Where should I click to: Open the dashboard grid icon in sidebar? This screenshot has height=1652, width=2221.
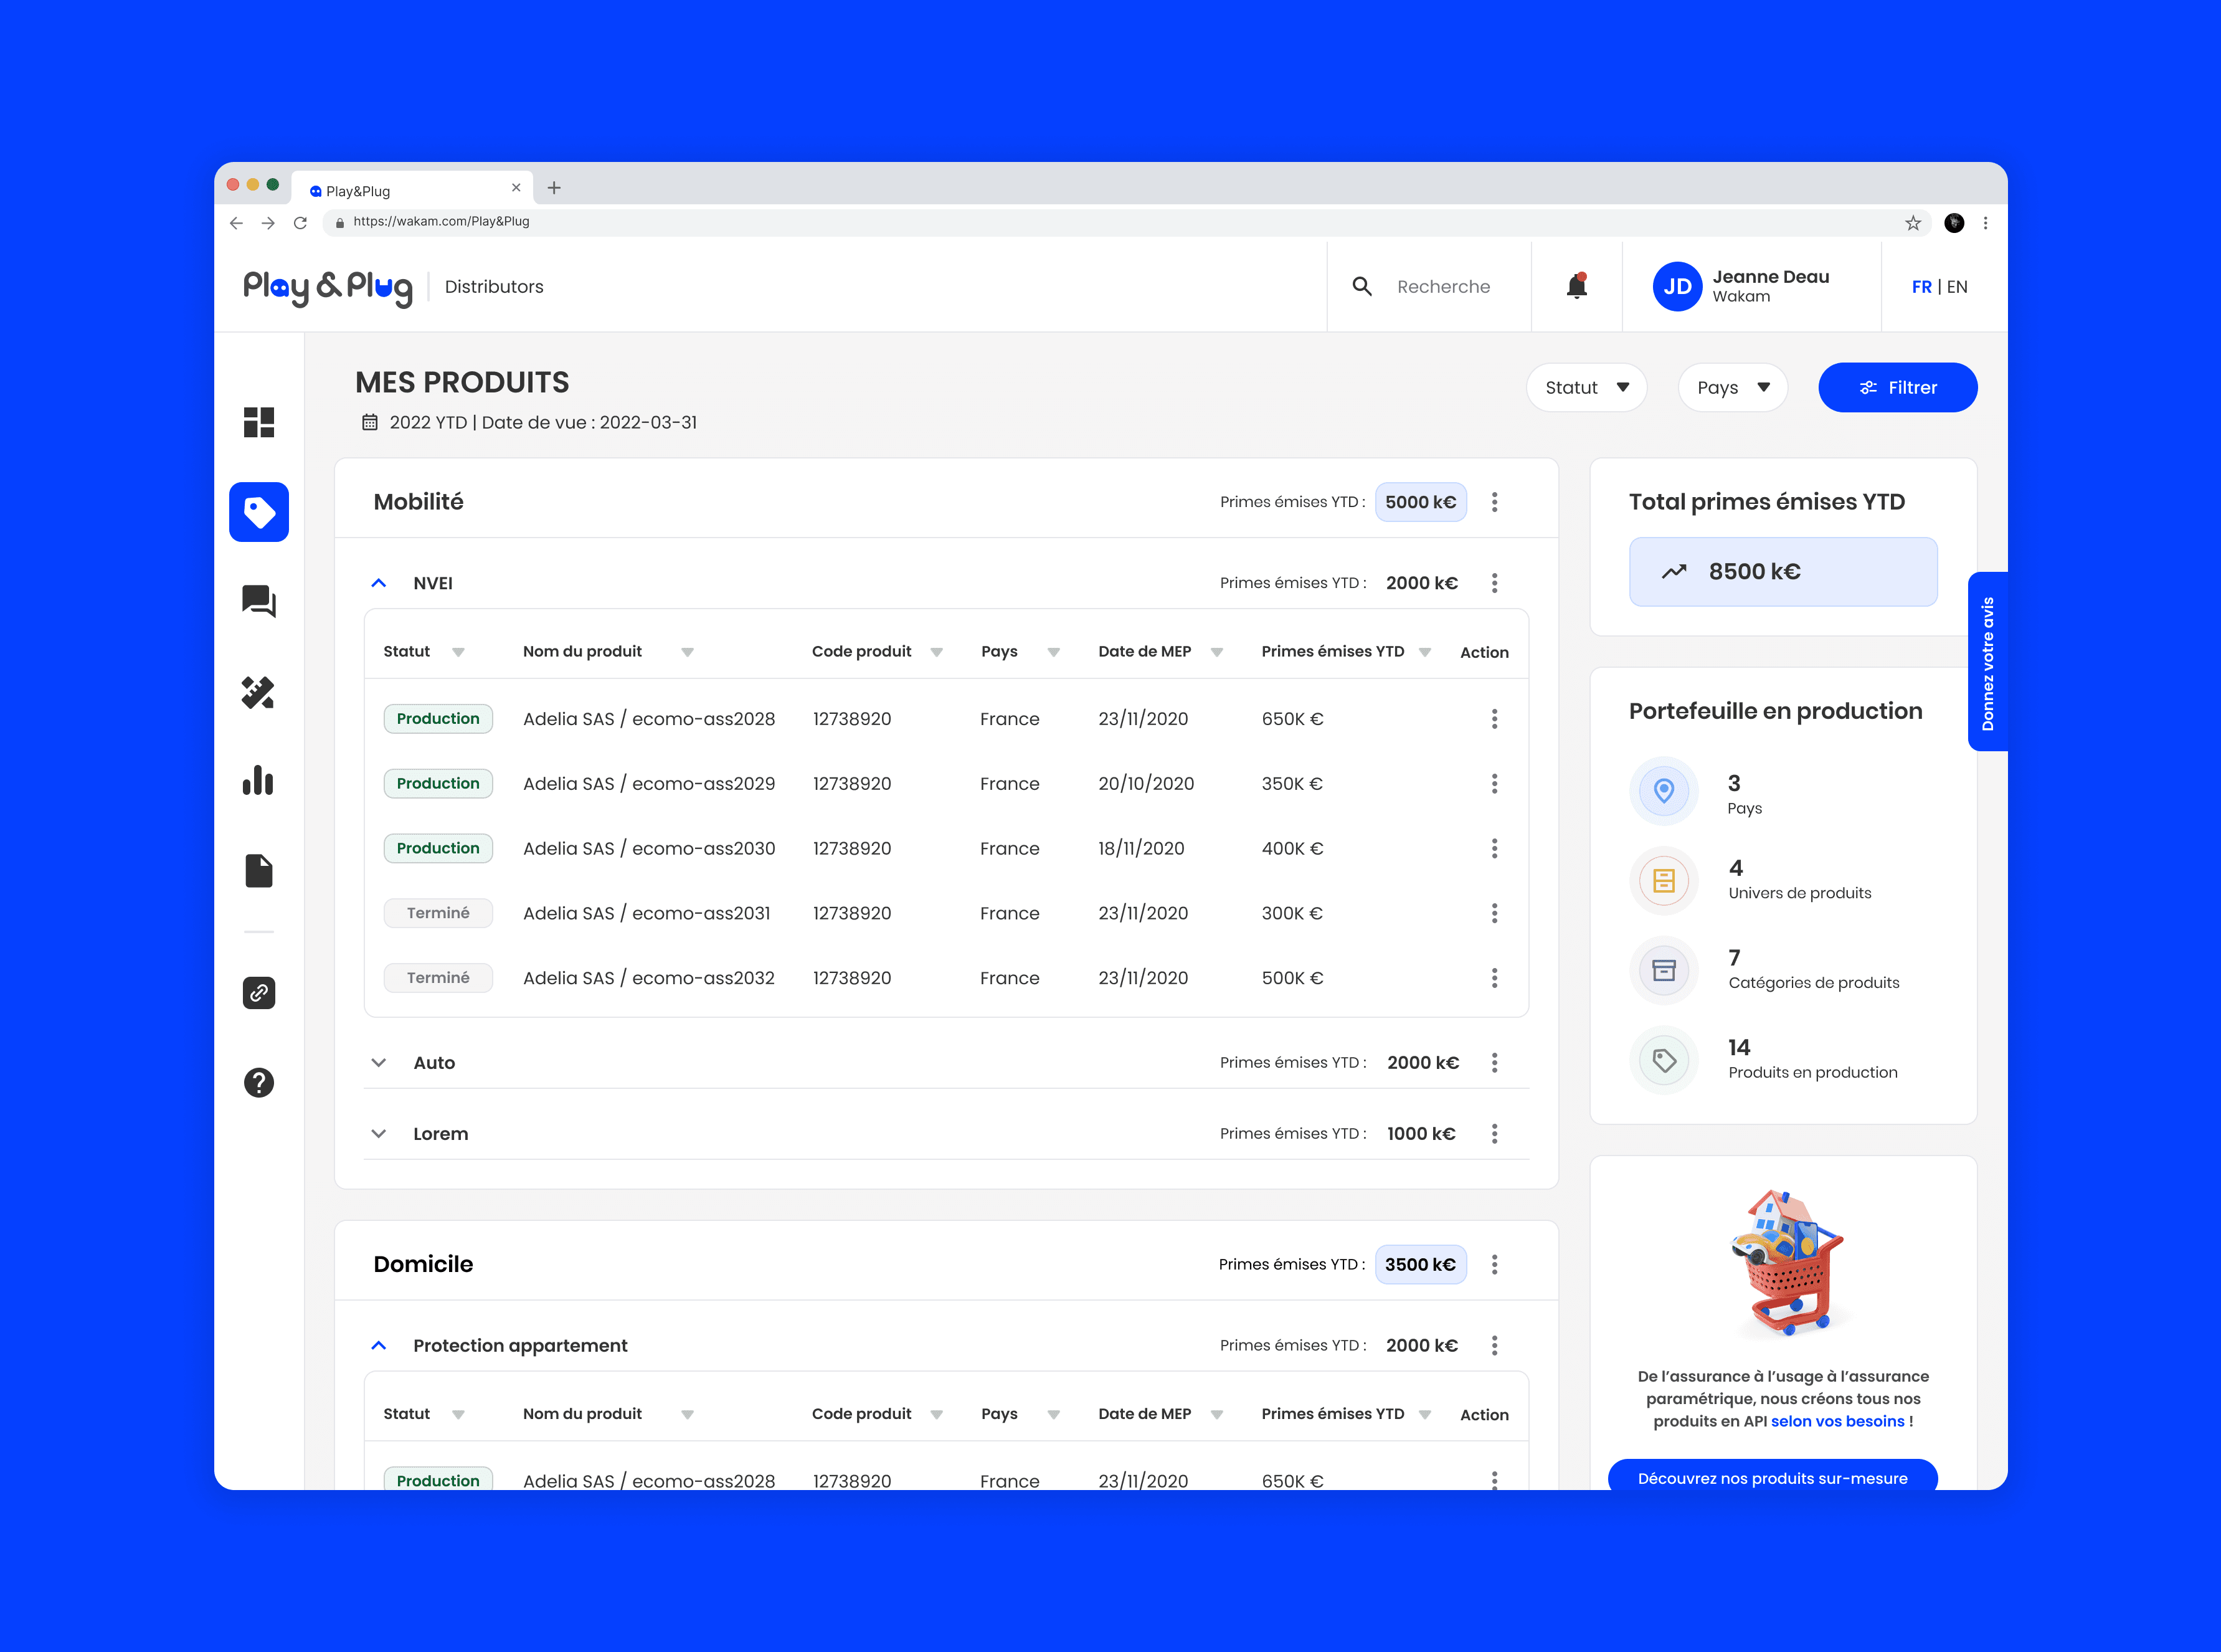tap(259, 422)
